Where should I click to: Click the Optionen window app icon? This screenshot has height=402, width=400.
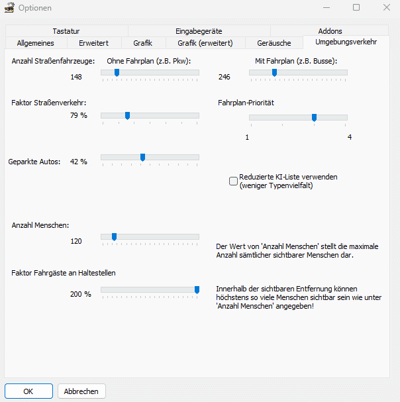tap(9, 8)
